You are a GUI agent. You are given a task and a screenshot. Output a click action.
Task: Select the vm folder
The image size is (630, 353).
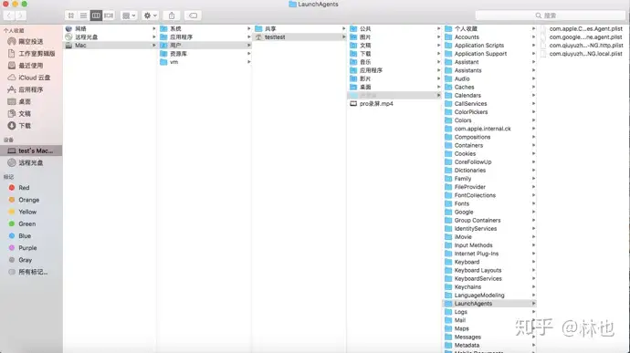(205, 62)
